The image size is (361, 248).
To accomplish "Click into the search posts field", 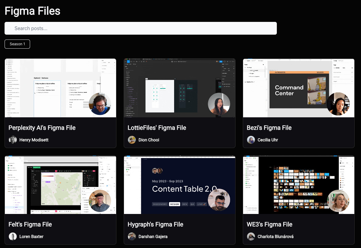I will 140,28.
